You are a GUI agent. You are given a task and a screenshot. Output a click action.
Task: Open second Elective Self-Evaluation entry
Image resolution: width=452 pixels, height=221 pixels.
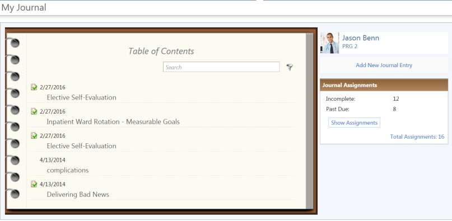(82, 146)
